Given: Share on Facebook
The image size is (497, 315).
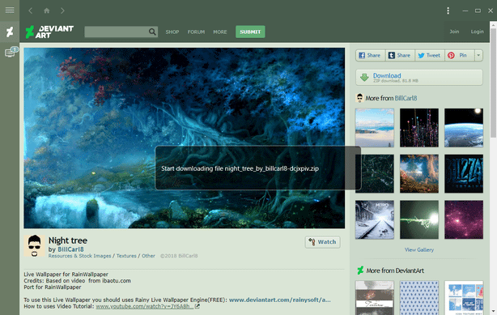Looking at the screenshot, I should coord(370,56).
